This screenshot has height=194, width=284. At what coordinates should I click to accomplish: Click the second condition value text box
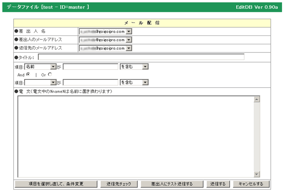tap(90, 83)
